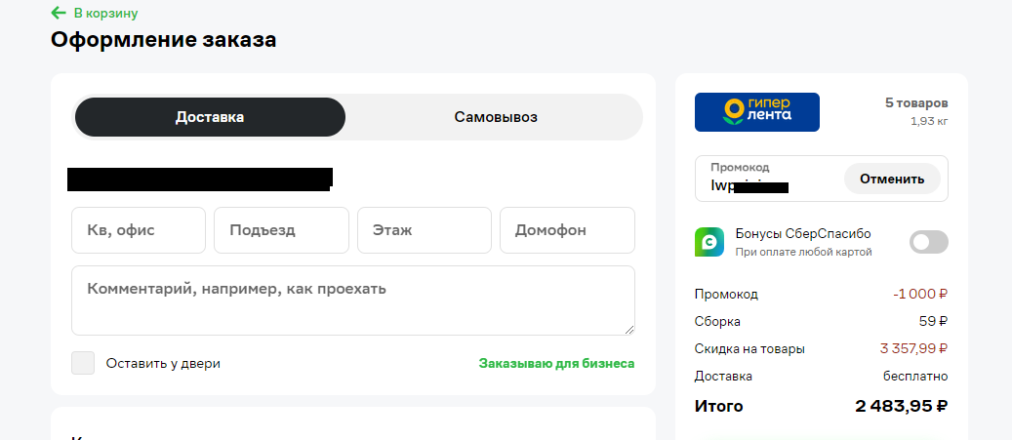Focus the Подъезд input field

pos(281,230)
